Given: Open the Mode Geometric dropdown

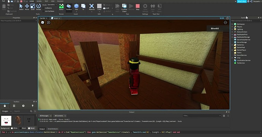Looking at the screenshot, I should point(52,5).
